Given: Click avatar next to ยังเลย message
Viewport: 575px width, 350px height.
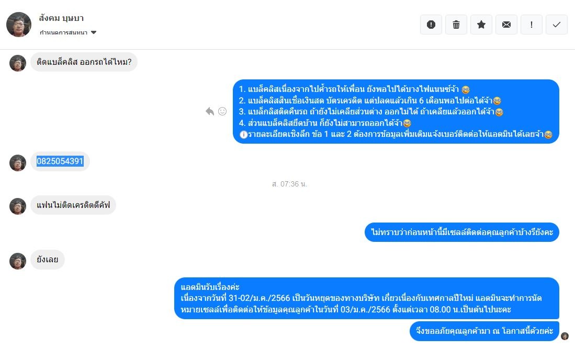Looking at the screenshot, I should tap(18, 261).
